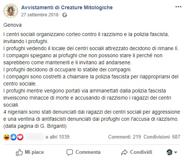Click the Medusa page profile picture
The height and width of the screenshot is (159, 184).
11,11
